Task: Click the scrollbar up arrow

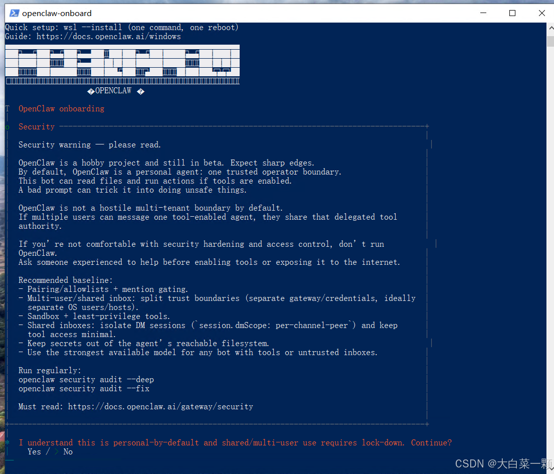Action: click(550, 28)
